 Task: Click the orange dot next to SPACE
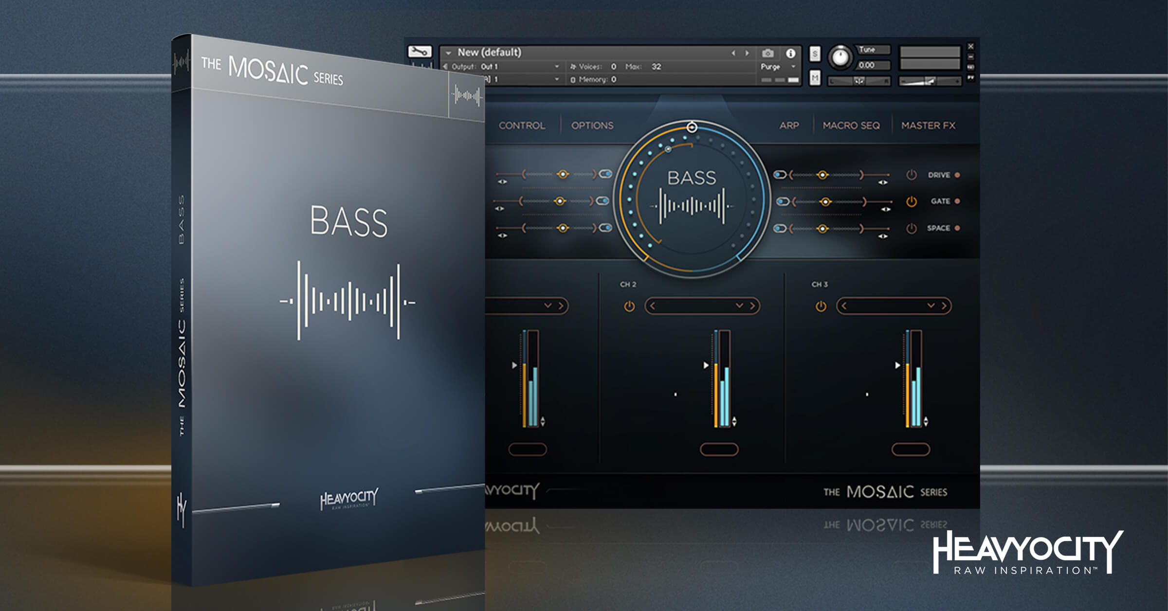pos(957,228)
